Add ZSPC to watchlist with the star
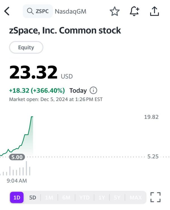 (x=114, y=11)
